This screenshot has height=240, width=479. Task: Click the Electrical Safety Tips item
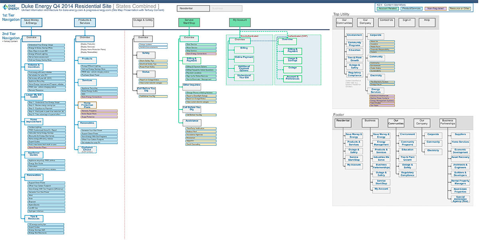tap(154, 64)
